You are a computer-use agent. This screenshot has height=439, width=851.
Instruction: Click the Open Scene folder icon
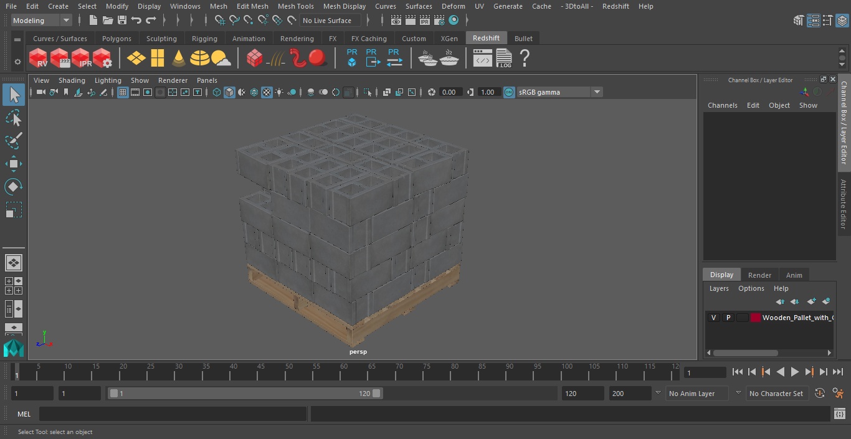point(108,21)
